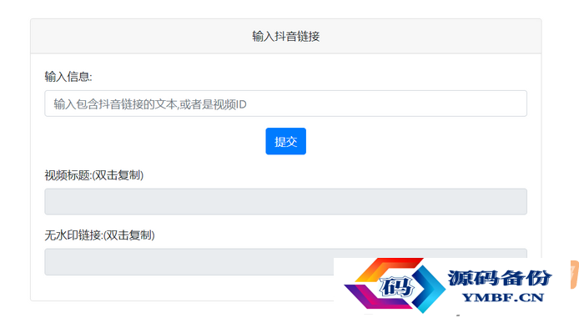
Task: Click the 源码备份 watermark title
Action: 500,278
